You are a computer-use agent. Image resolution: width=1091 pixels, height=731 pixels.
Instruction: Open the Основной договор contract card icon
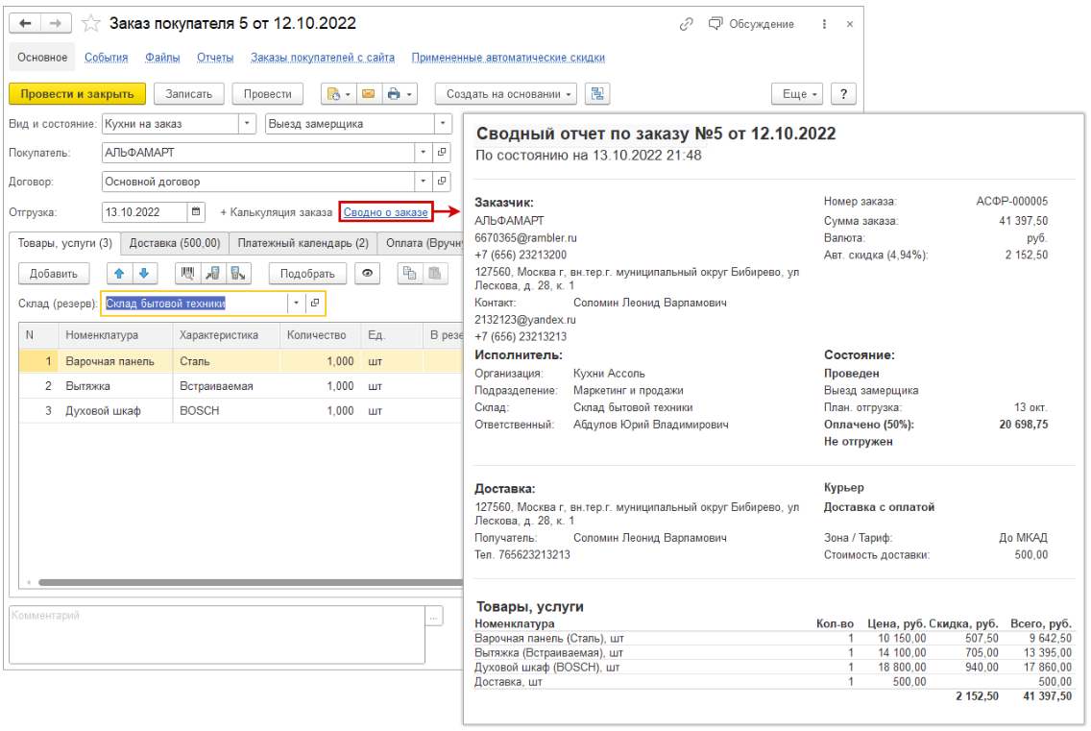pyautogui.click(x=442, y=182)
